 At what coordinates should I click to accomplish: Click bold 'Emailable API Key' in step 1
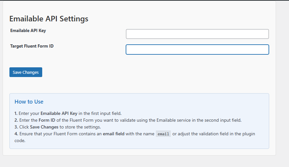coord(59,113)
